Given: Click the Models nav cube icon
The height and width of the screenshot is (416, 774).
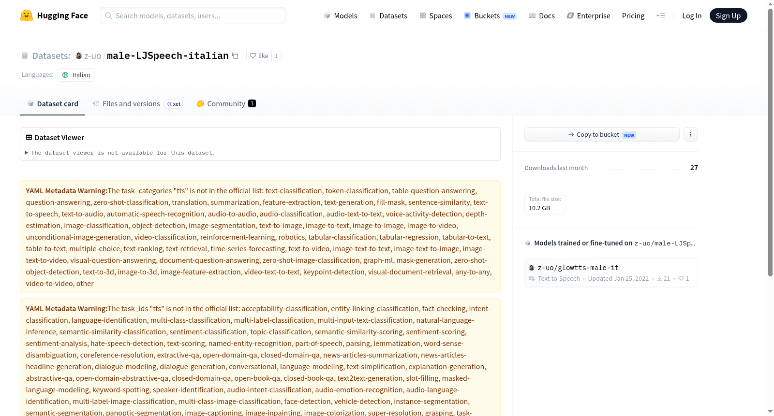Looking at the screenshot, I should pyautogui.click(x=327, y=16).
